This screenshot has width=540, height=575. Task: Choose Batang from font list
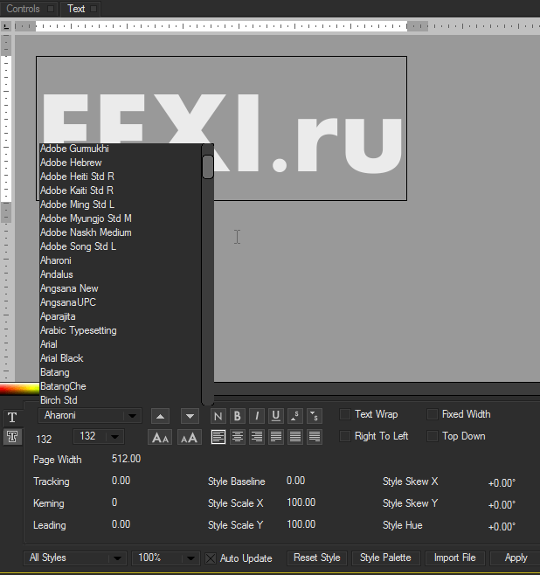click(x=55, y=372)
